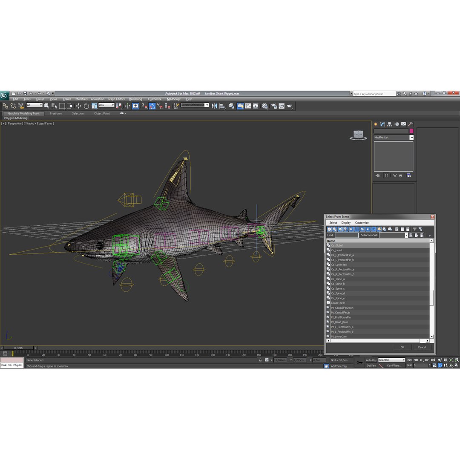Screen dimensions: 460x460
Task: Open the selection filter All dropdown
Action: 34,105
